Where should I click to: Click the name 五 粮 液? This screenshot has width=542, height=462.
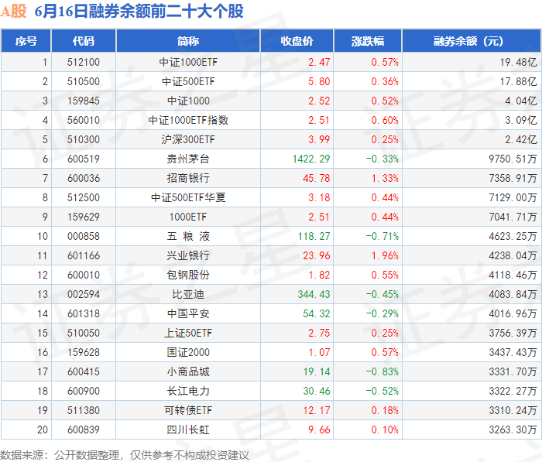coord(188,236)
